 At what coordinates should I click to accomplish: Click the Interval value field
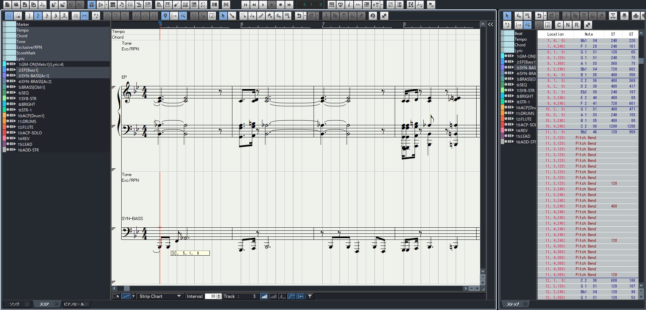pyautogui.click(x=211, y=296)
